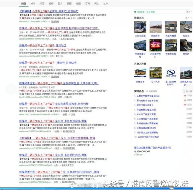Image resolution: width=193 pixels, height=190 pixels.
Task: Open hot topic number 6 in 实时热点
Action: [x=147, y=119]
